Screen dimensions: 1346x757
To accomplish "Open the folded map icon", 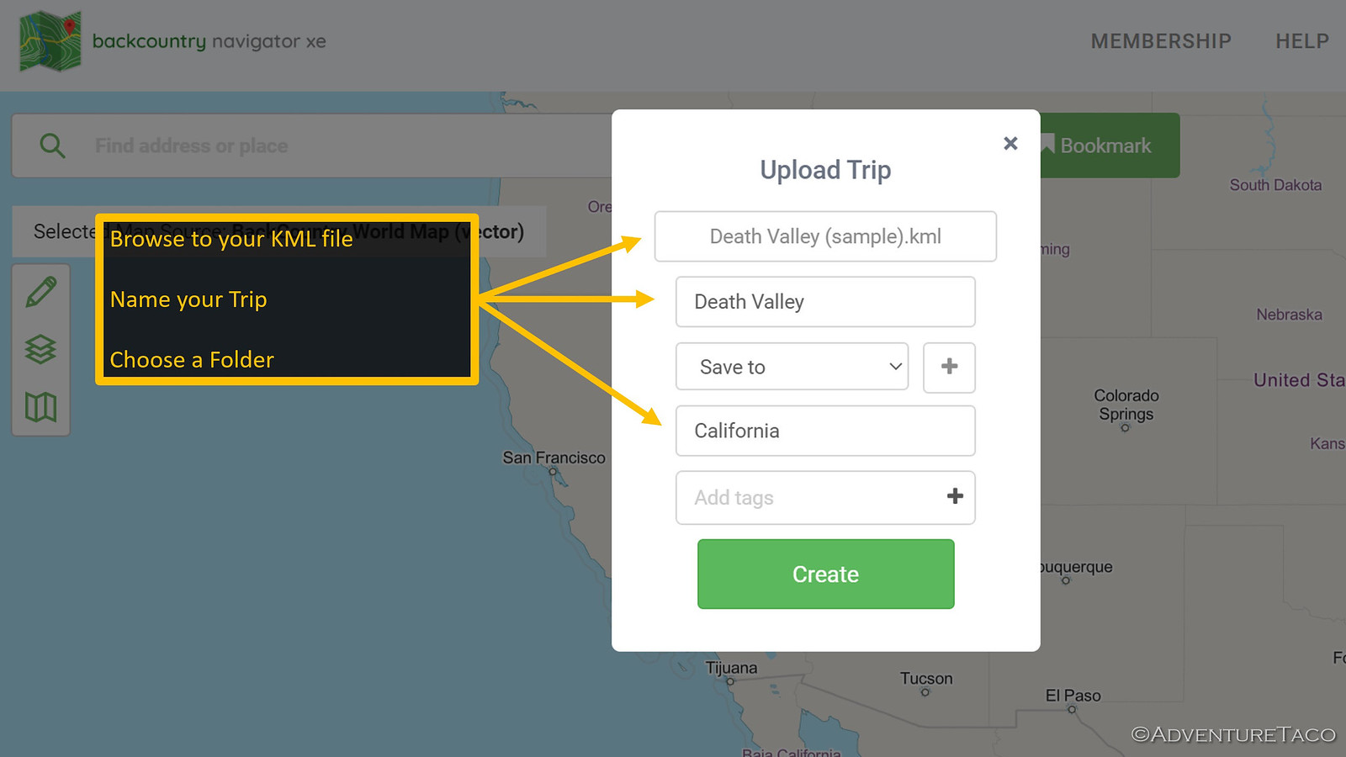I will point(40,407).
